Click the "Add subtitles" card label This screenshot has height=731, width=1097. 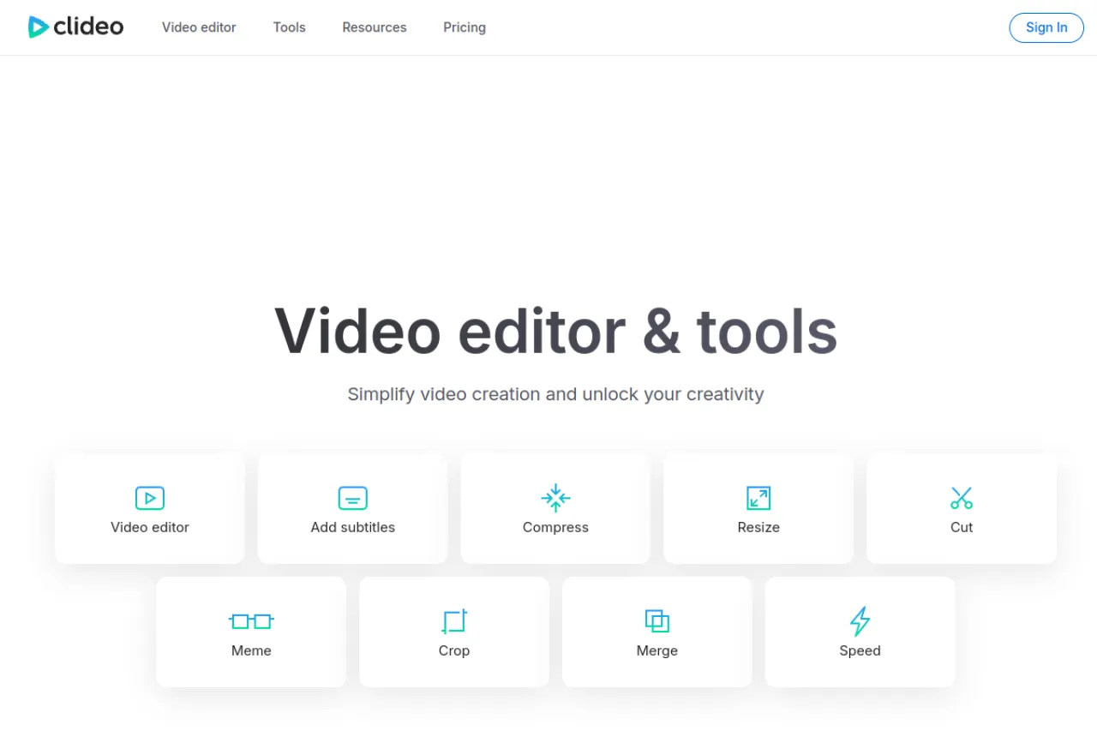point(353,527)
